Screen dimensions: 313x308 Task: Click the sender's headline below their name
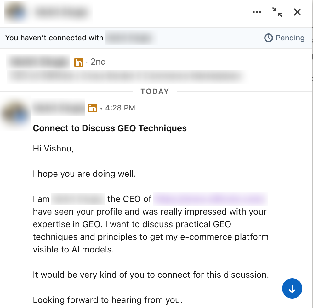[126, 76]
